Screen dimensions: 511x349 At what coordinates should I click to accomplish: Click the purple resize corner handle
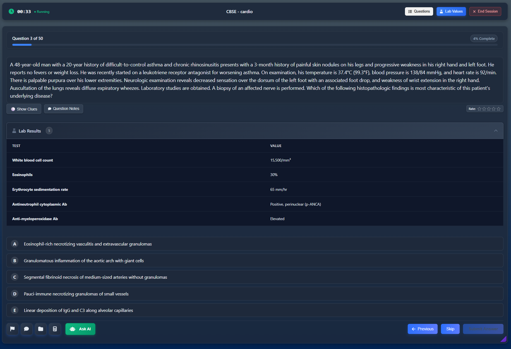pos(503,339)
